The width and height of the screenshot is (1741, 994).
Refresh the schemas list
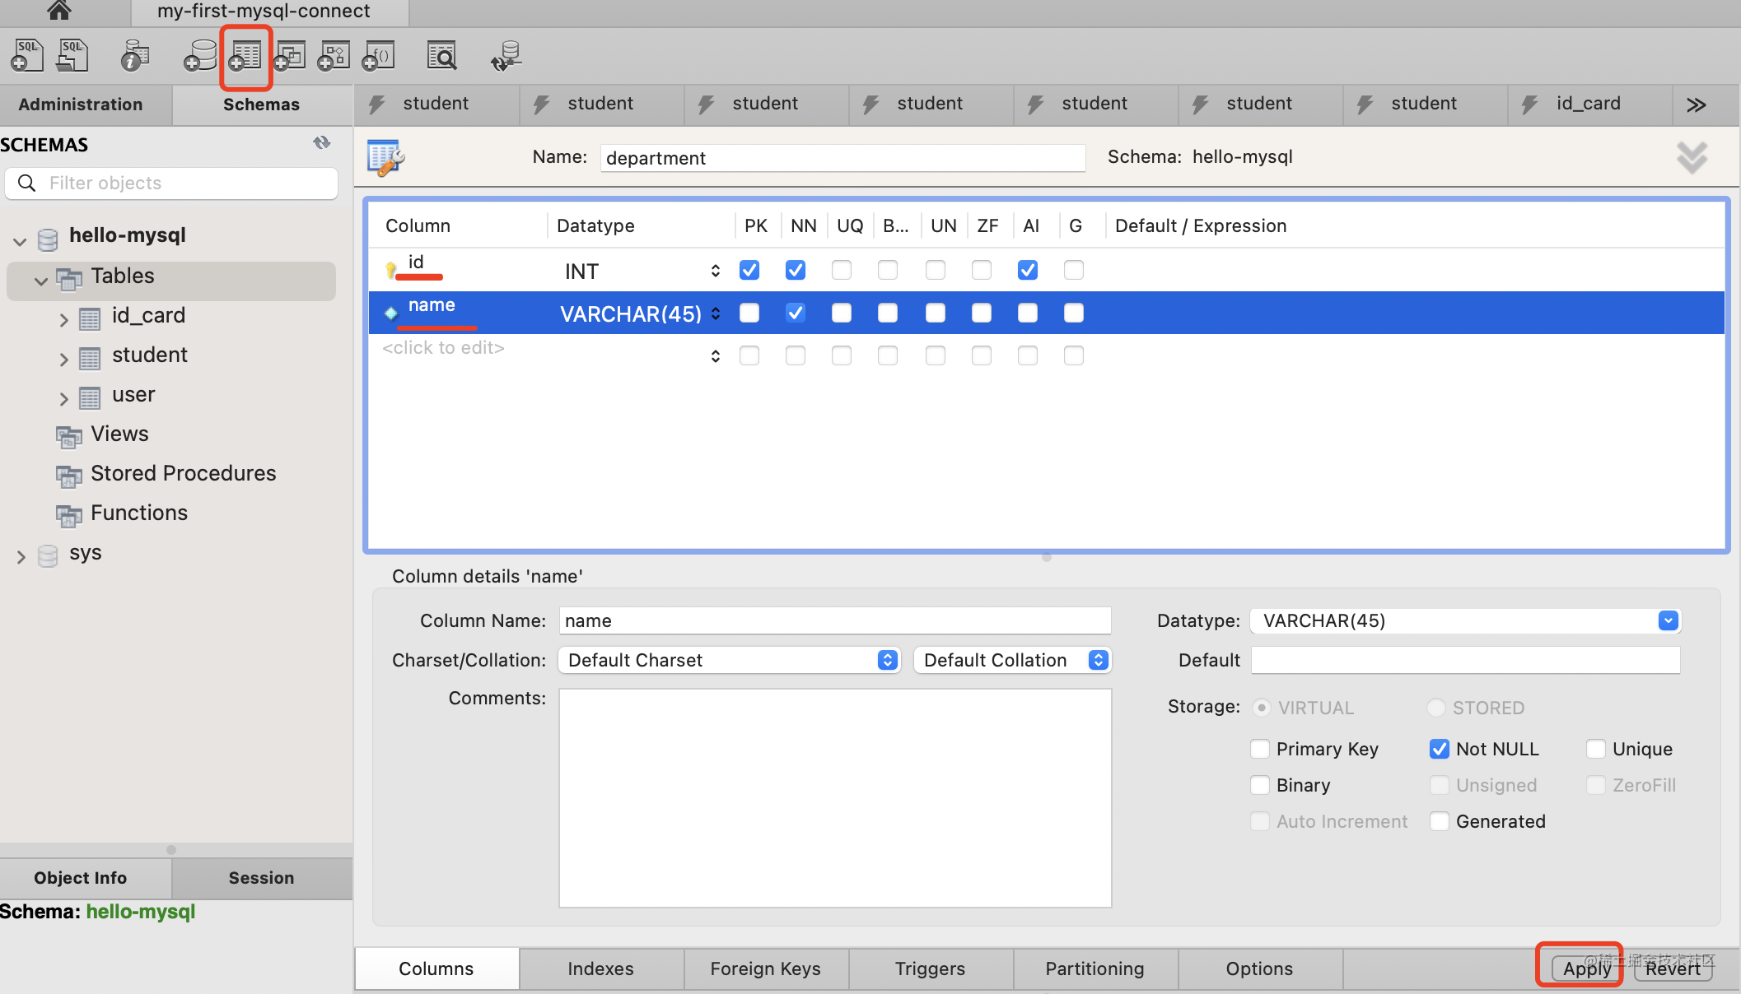click(x=321, y=143)
